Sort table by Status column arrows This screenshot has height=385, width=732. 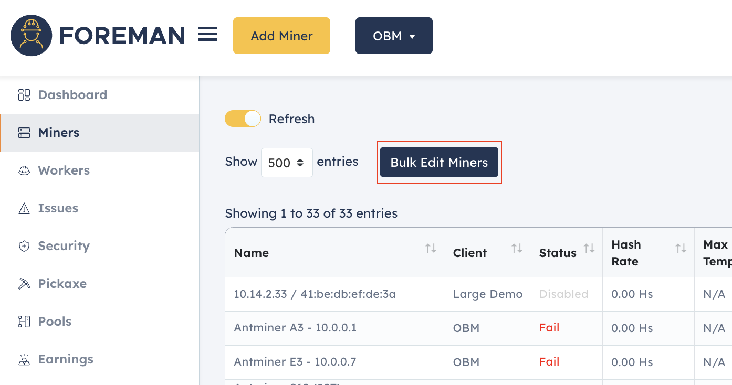(589, 249)
